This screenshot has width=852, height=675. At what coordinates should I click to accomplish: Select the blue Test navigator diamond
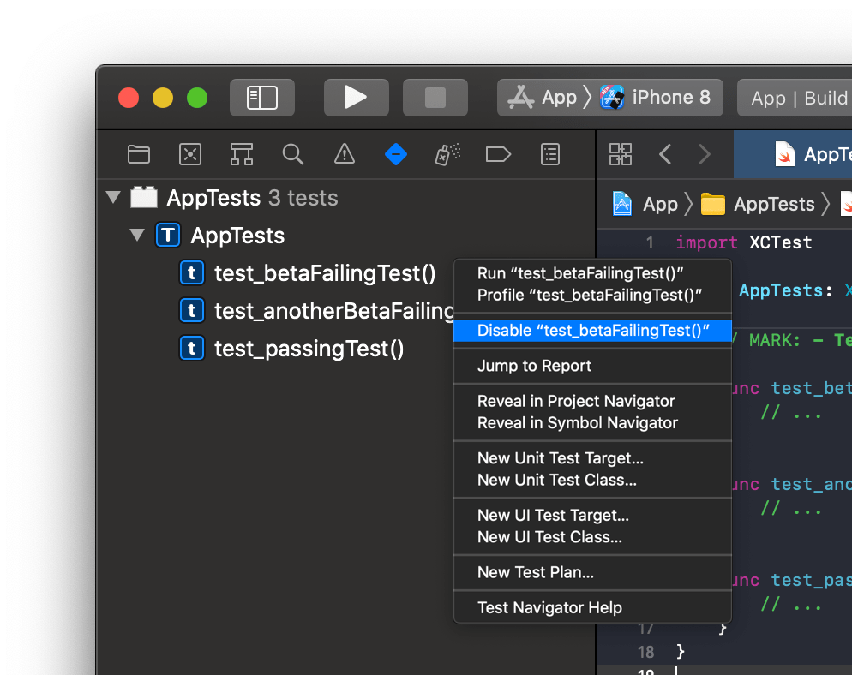click(x=395, y=154)
